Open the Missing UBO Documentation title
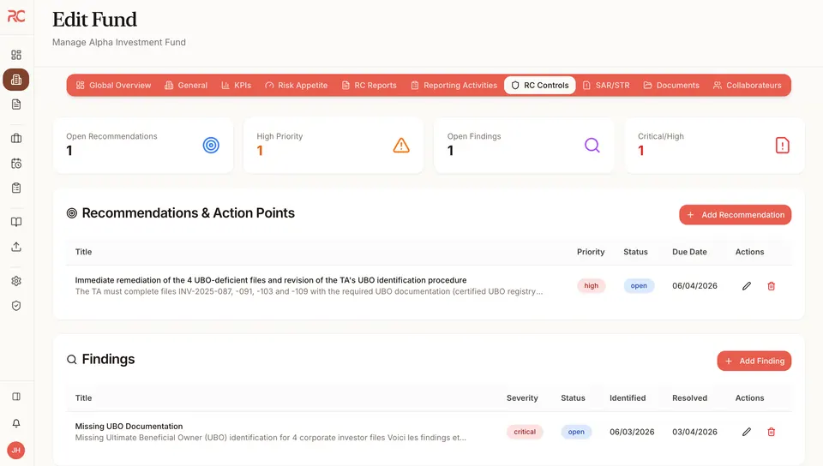The height and width of the screenshot is (466, 823). tap(129, 426)
